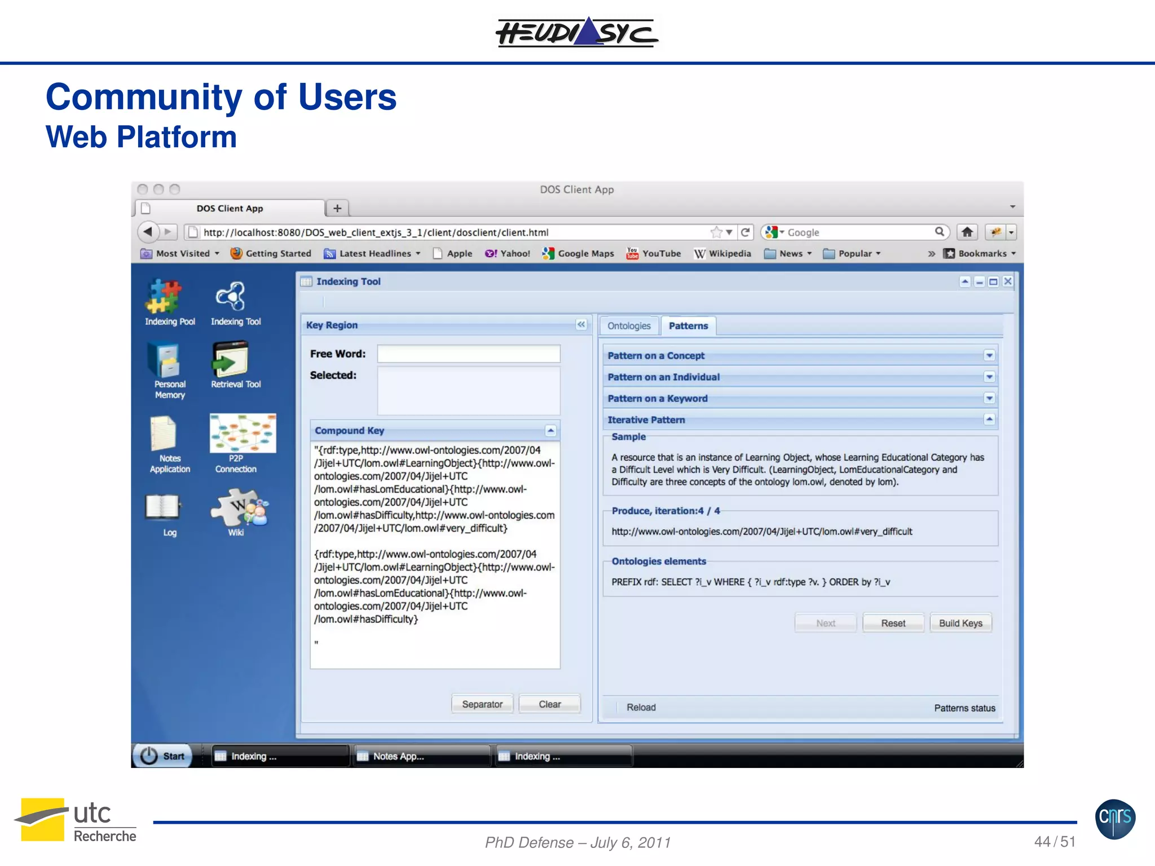Click the Reset button
This screenshot has width=1155, height=866.
tap(893, 623)
